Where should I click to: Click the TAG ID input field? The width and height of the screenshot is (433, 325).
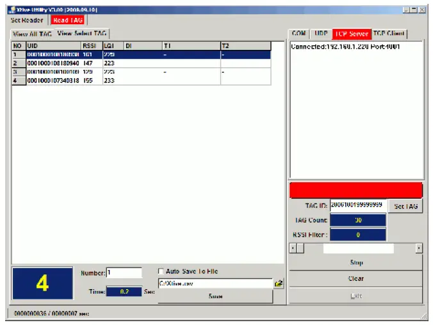(358, 205)
